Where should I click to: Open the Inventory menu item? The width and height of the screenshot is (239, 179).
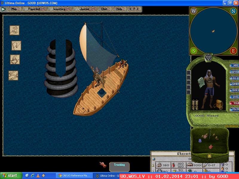(59, 9)
